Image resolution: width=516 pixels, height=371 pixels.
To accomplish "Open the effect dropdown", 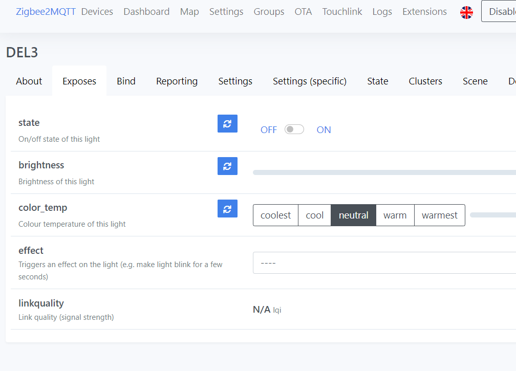I will point(384,263).
